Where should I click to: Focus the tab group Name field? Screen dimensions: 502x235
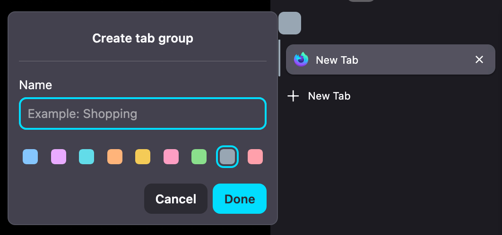(143, 114)
